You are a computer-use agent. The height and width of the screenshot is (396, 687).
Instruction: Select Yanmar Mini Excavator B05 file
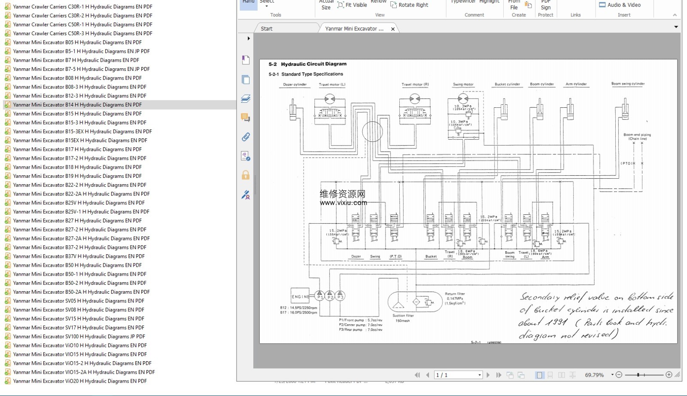pyautogui.click(x=77, y=43)
